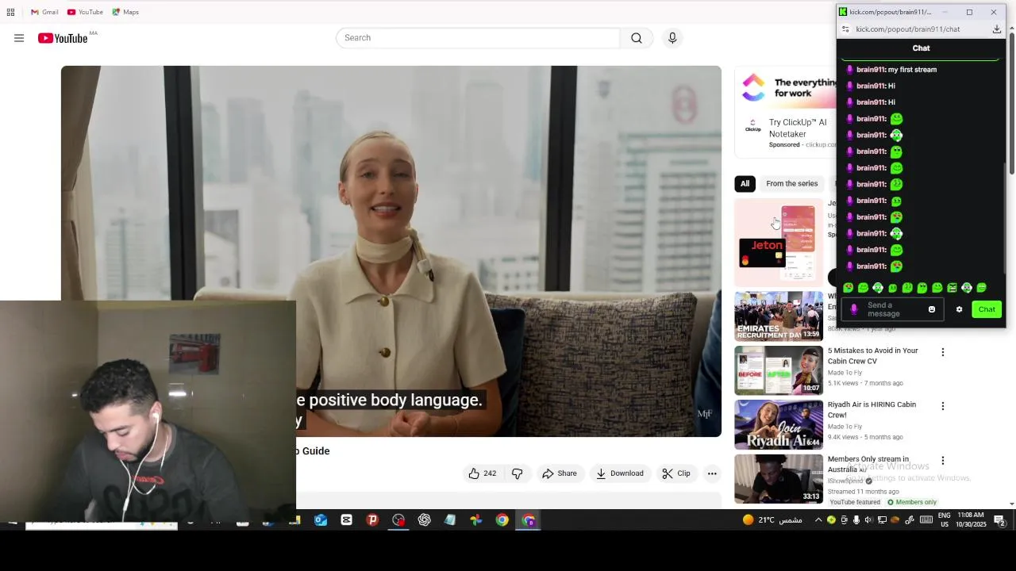The image size is (1016, 571).
Task: Open the notification center icon
Action: (1000, 520)
